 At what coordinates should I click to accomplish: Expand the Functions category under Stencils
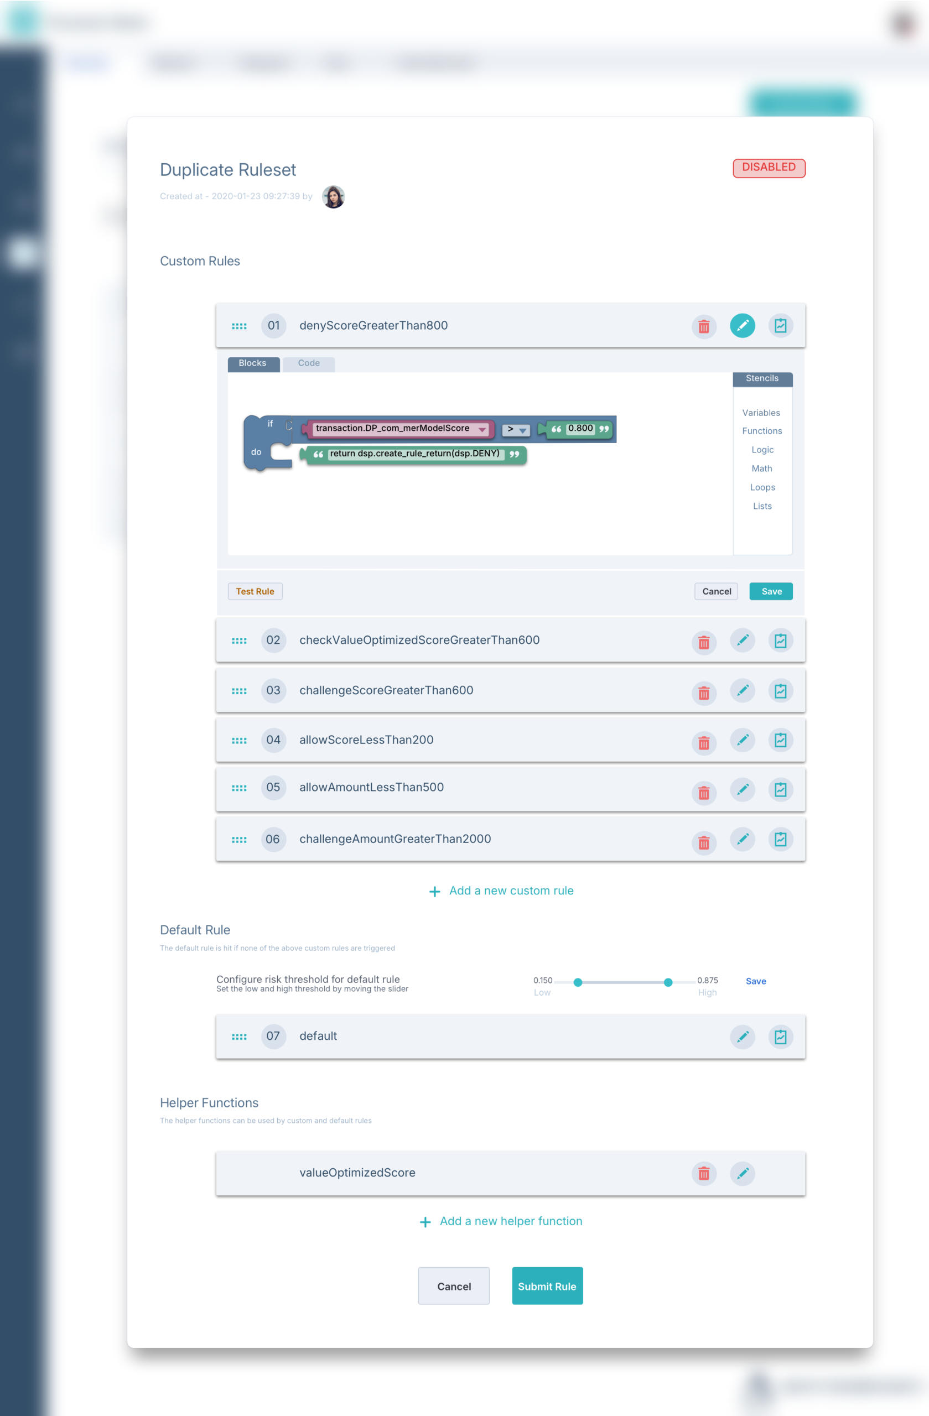[x=762, y=431]
